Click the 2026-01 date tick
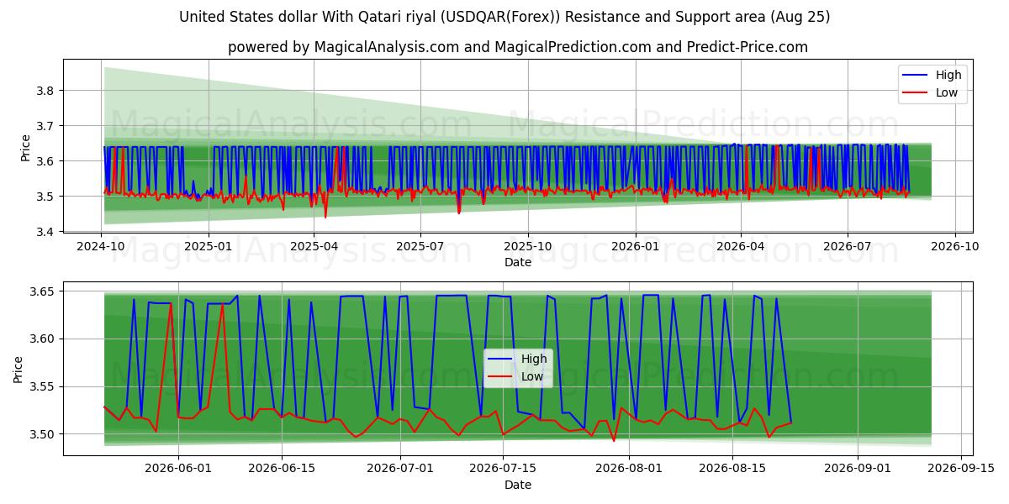 635,246
